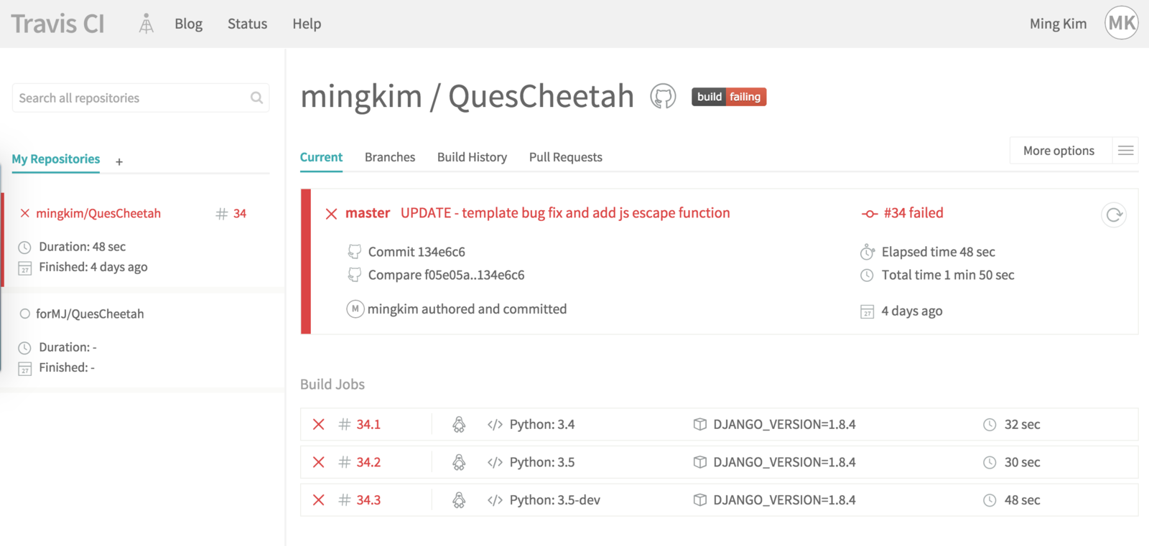Click the clock icon under forMJ/QuesCheetah
Viewport: 1149px width, 546px height.
pyautogui.click(x=25, y=348)
